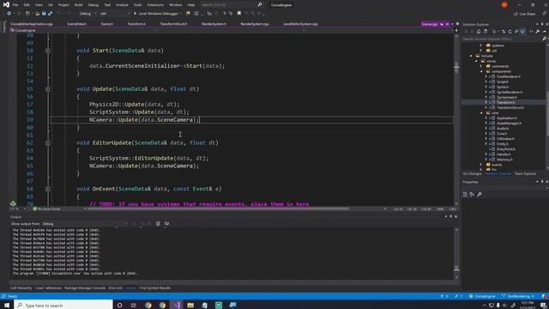The height and width of the screenshot is (309, 549).
Task: Click the bookmark icon in the toolbar
Action: pos(239,14)
